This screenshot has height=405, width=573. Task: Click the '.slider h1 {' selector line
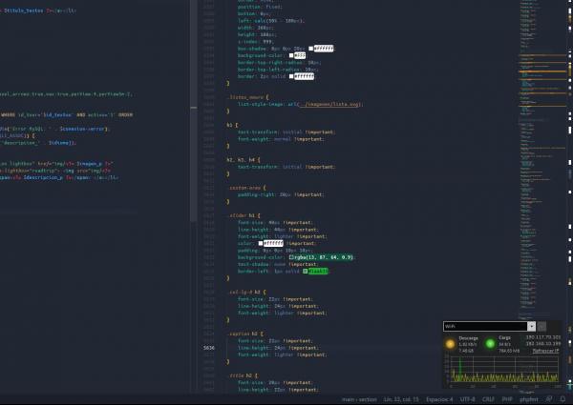244,215
